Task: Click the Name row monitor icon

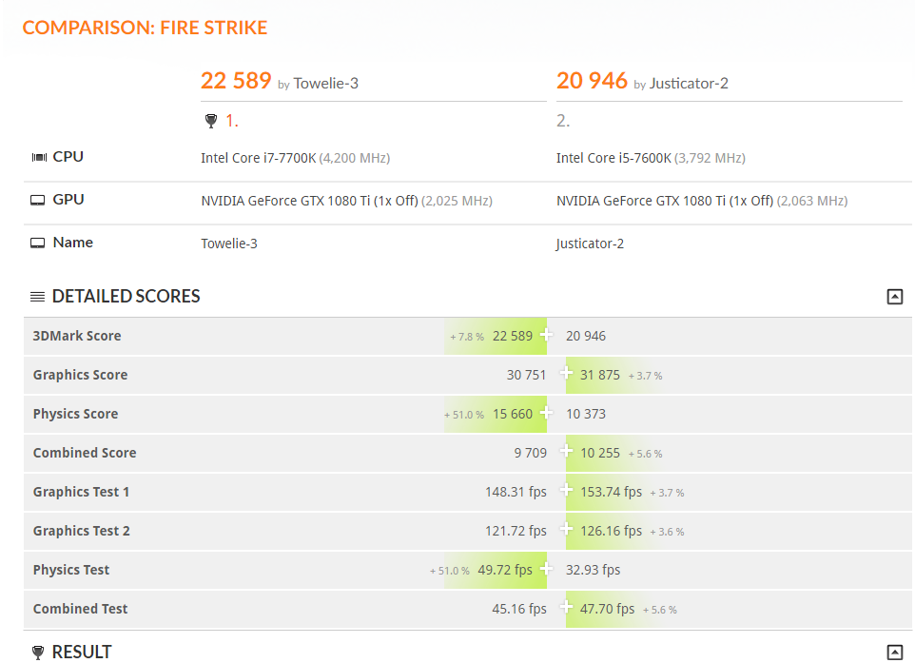Action: (x=38, y=243)
